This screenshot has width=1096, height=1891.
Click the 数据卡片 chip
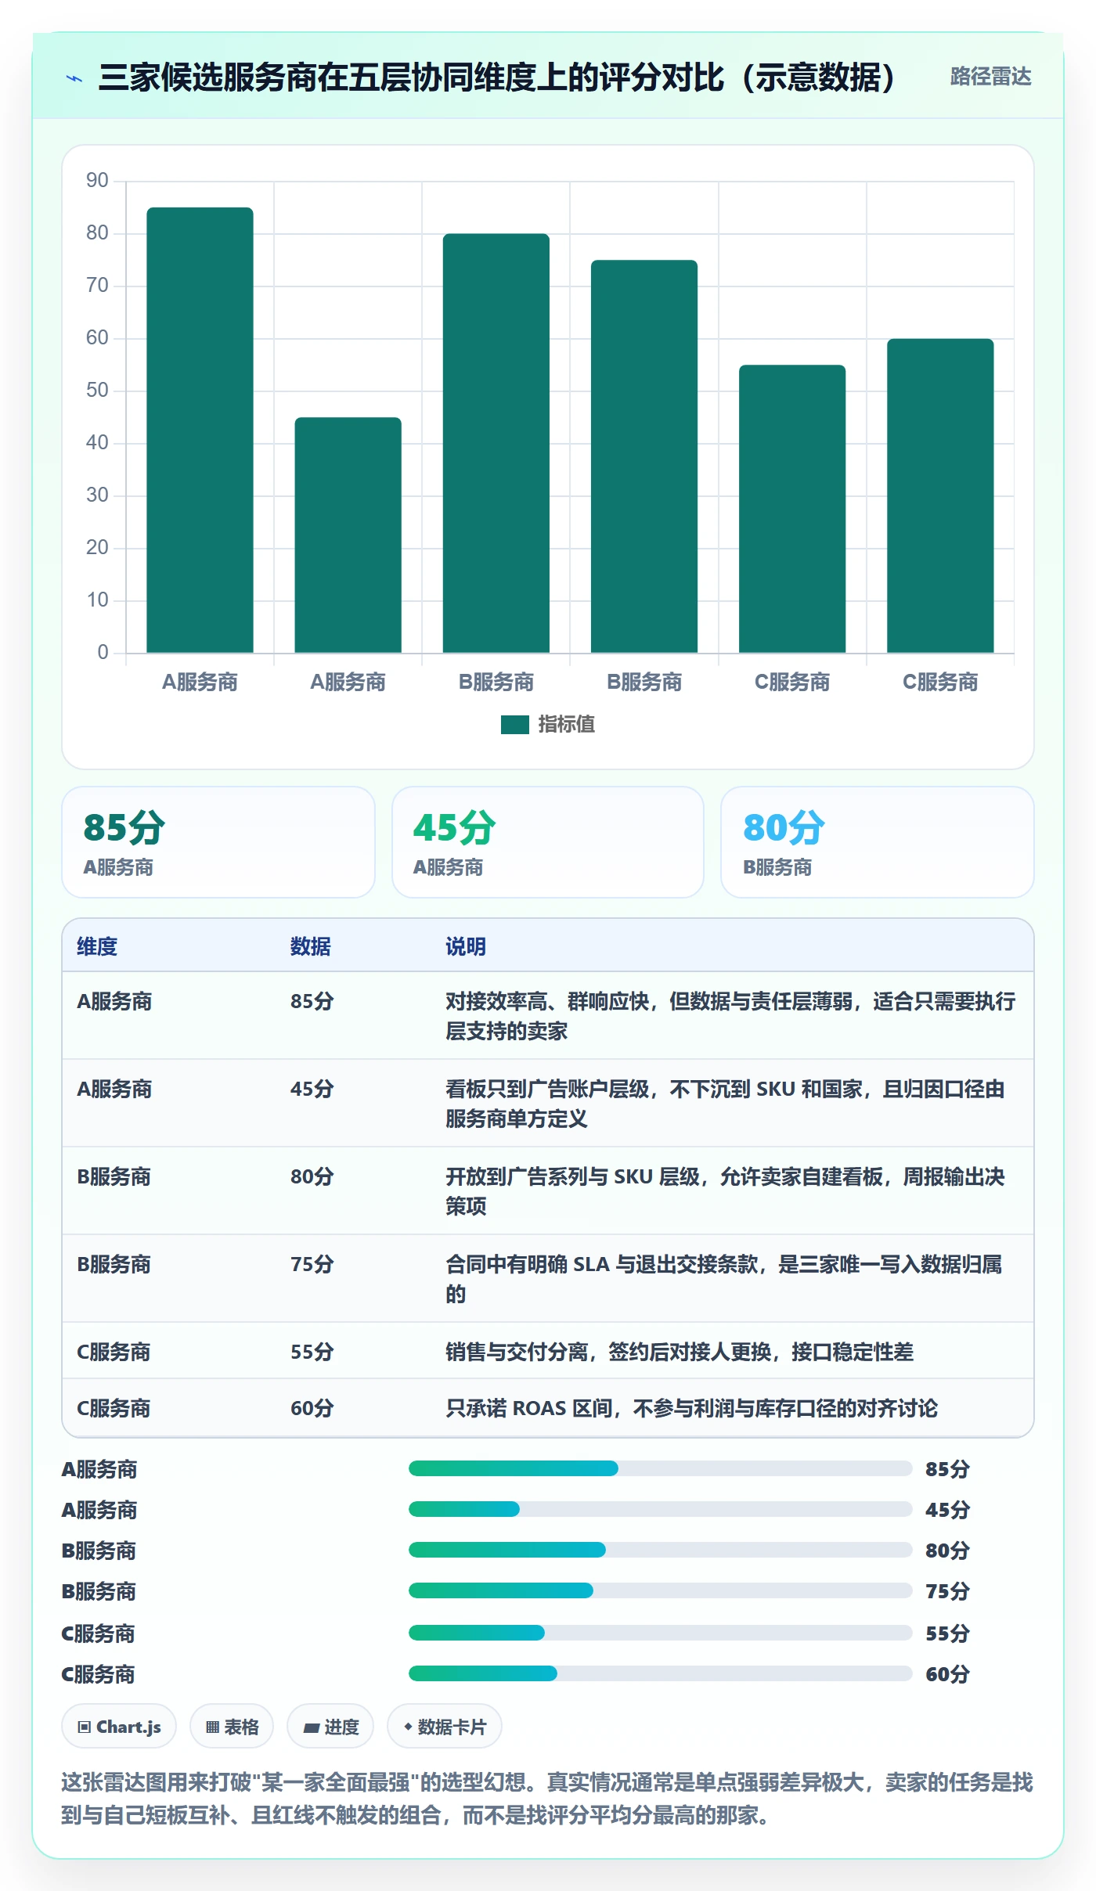tap(445, 1727)
